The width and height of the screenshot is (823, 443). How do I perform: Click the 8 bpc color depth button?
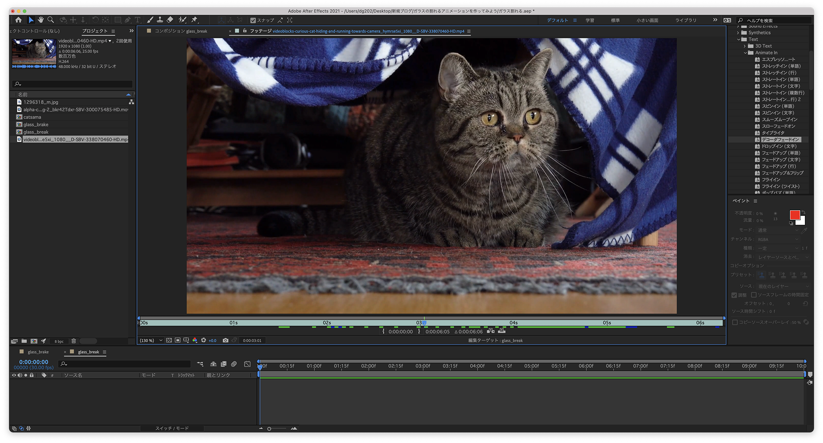tap(59, 341)
